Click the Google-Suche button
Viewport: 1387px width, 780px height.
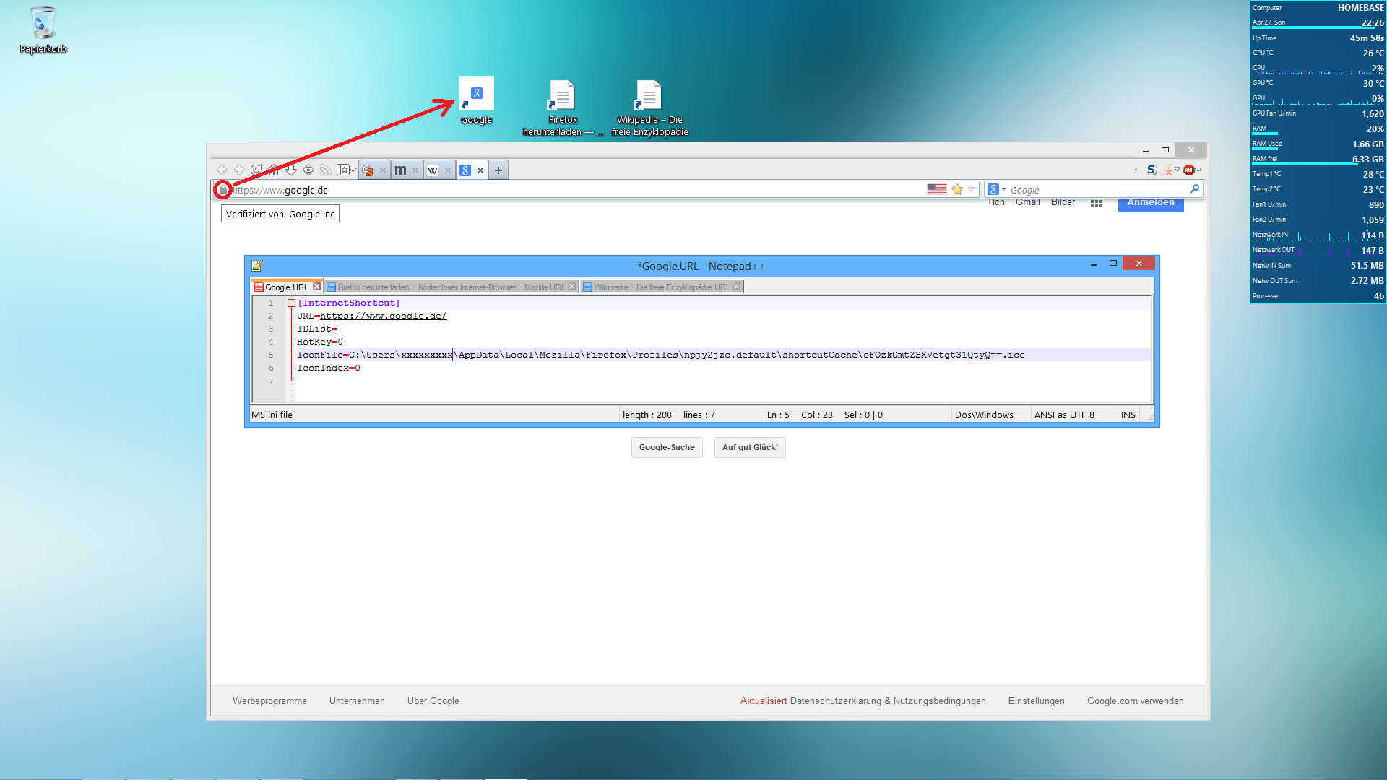point(667,447)
